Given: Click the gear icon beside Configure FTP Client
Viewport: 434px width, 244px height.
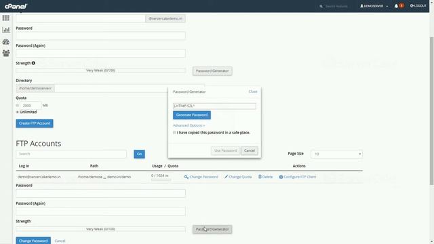Looking at the screenshot, I should [281, 177].
